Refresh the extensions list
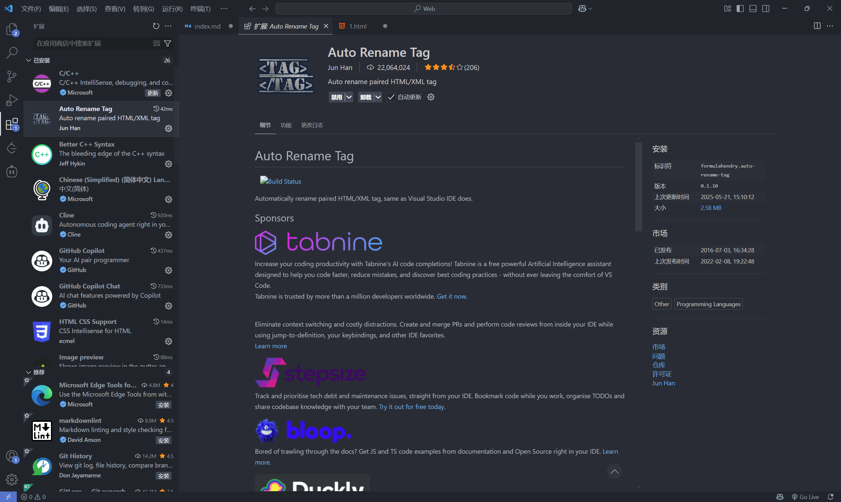 pos(156,26)
